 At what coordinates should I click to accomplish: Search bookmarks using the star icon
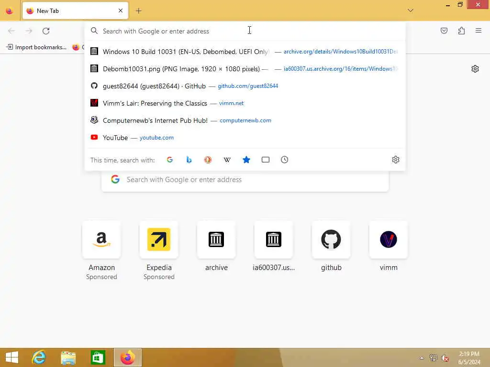246,160
